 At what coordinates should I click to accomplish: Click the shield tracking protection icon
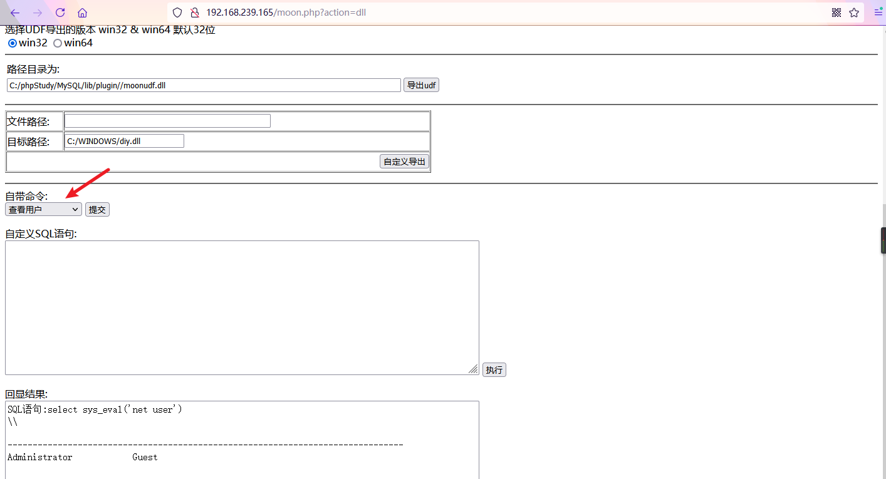click(x=177, y=13)
